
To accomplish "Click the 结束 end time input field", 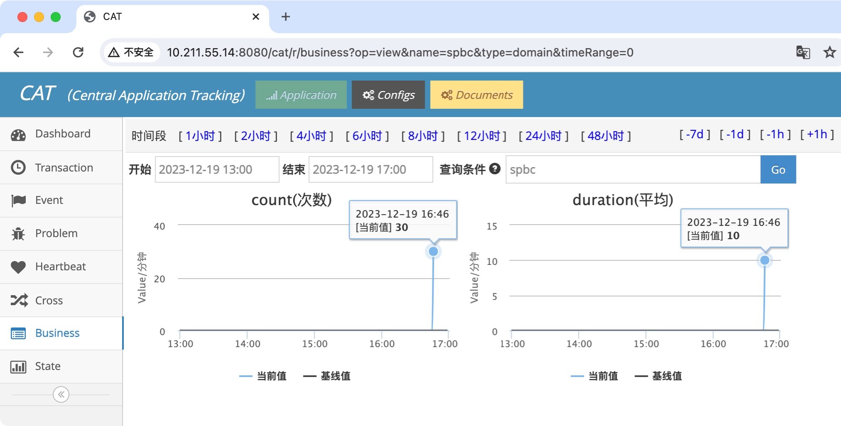I will tap(370, 169).
